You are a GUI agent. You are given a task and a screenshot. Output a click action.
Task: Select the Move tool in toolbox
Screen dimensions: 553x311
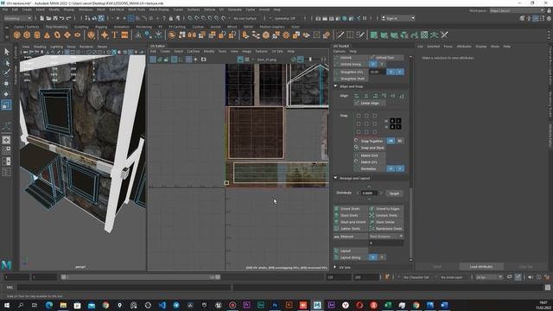[6, 84]
